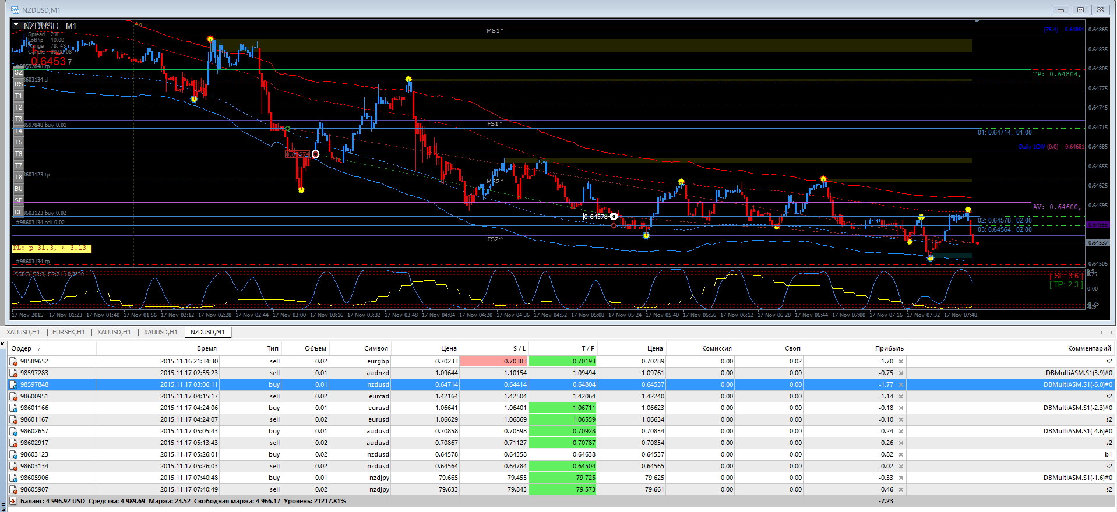Click the chart shift triangle marker at top
Image resolution: width=1117 pixels, height=512 pixels.
click(977, 22)
